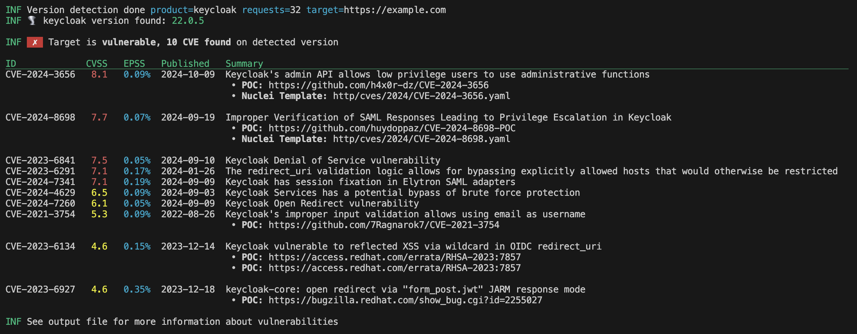This screenshot has height=334, width=857.
Task: Click the magnifier icon before keycloak version
Action: [32, 21]
